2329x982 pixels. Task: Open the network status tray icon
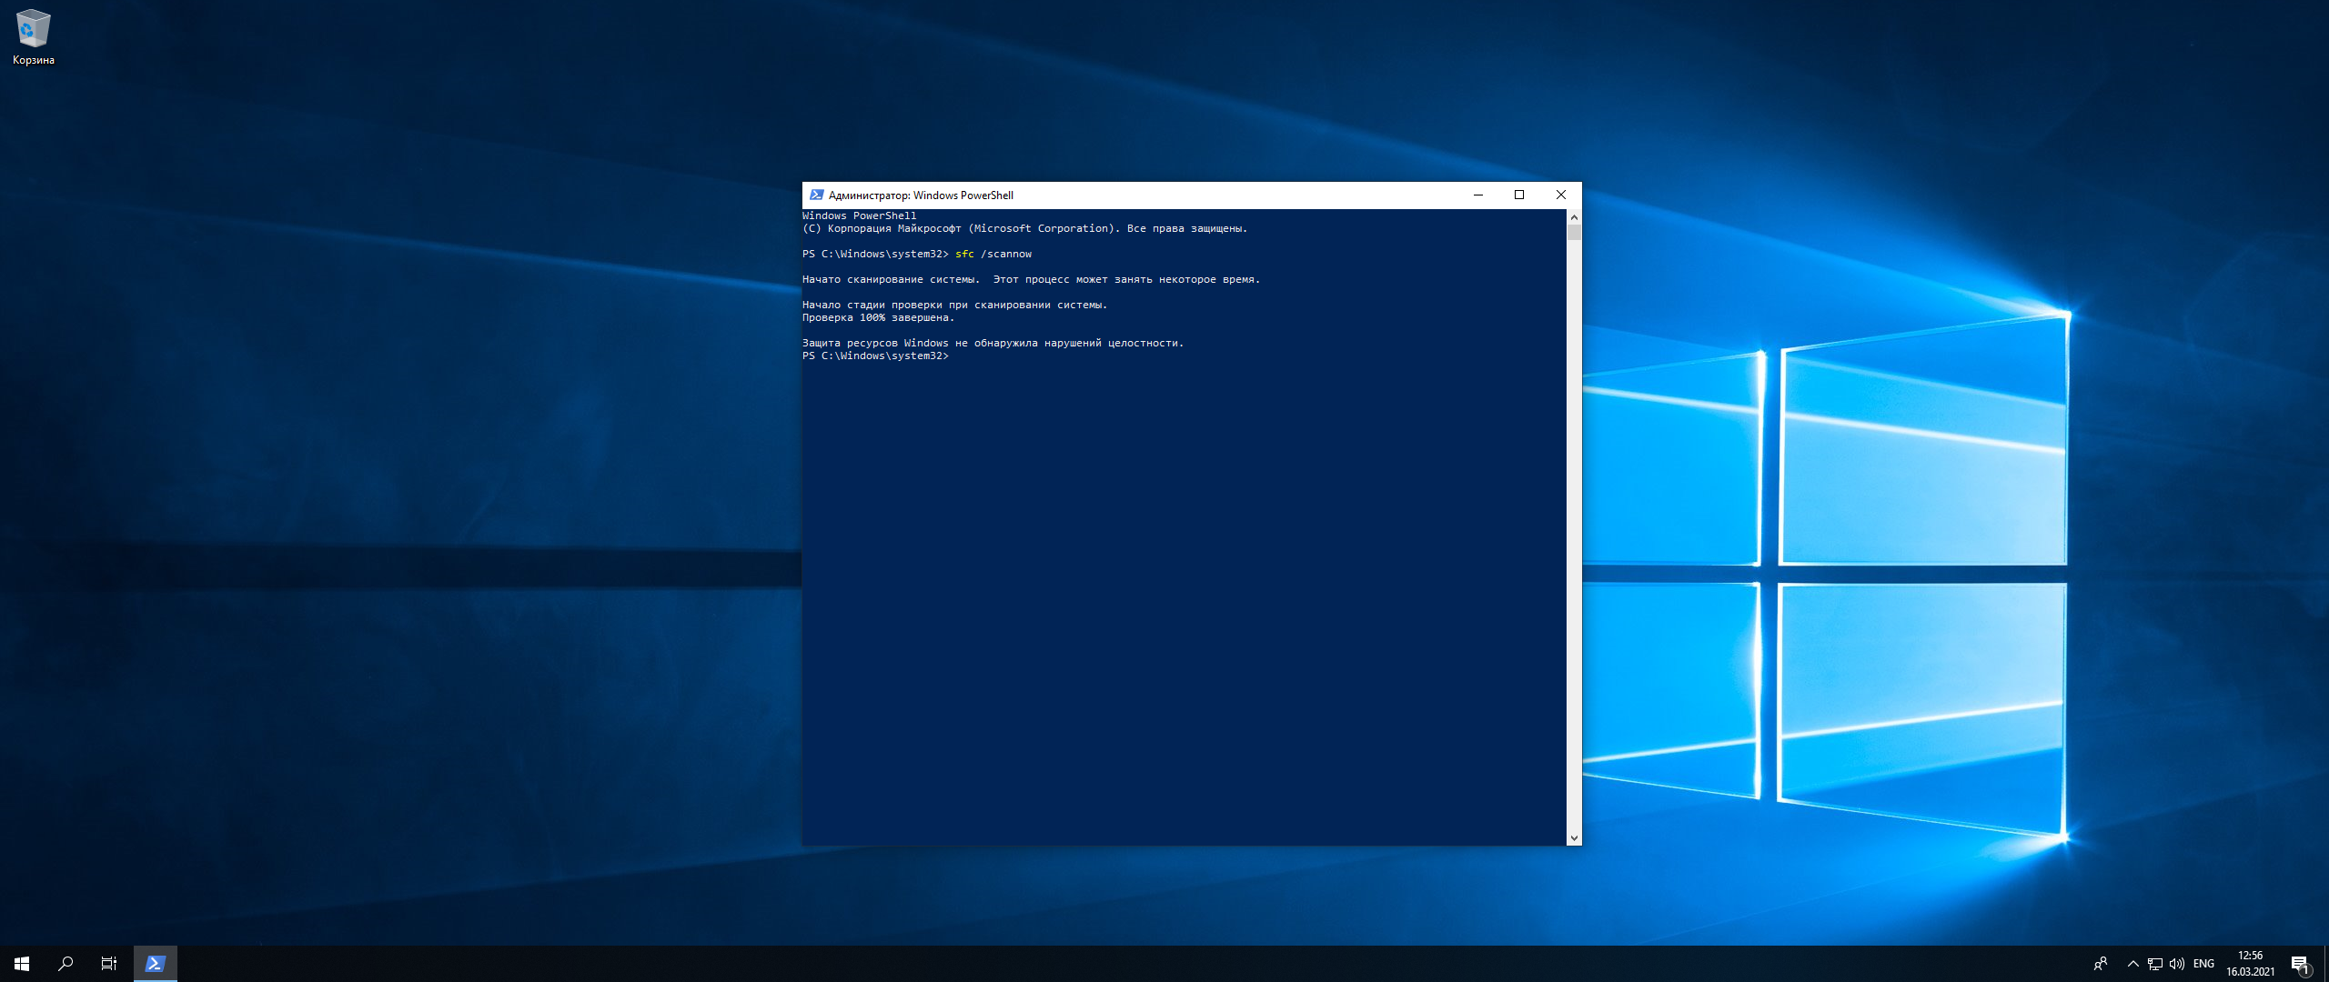(x=2155, y=964)
